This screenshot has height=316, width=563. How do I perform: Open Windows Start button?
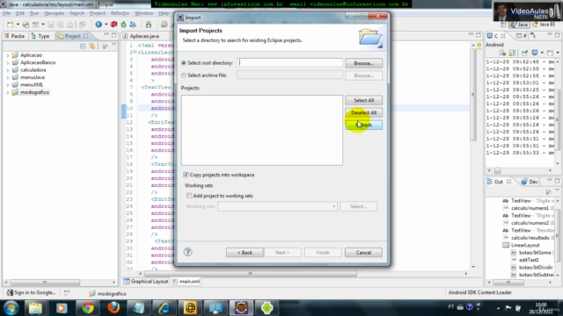[11, 308]
